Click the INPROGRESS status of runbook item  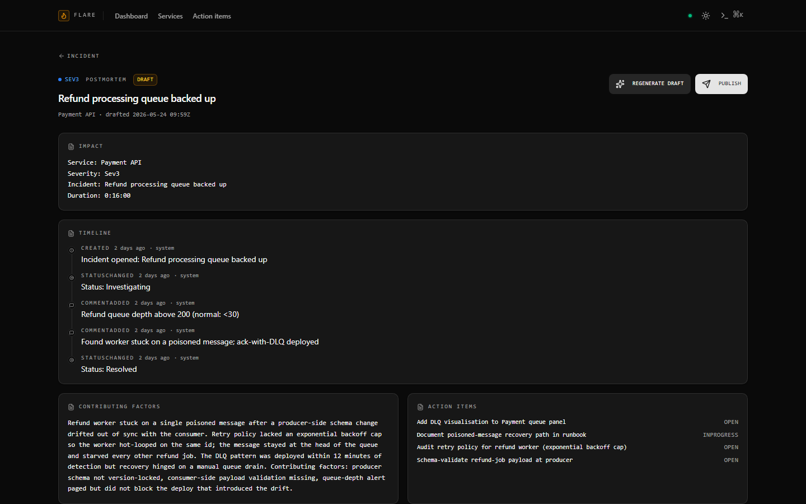click(x=720, y=435)
